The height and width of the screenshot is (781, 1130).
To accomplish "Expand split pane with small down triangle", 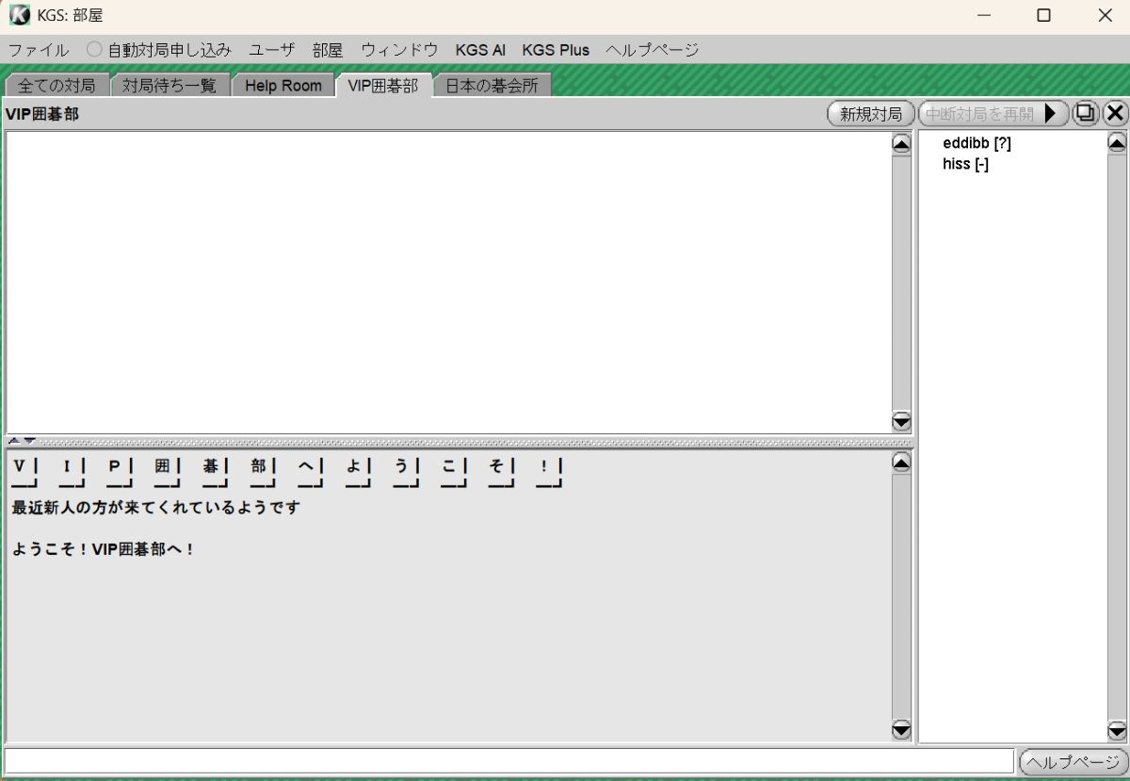I will [x=29, y=441].
